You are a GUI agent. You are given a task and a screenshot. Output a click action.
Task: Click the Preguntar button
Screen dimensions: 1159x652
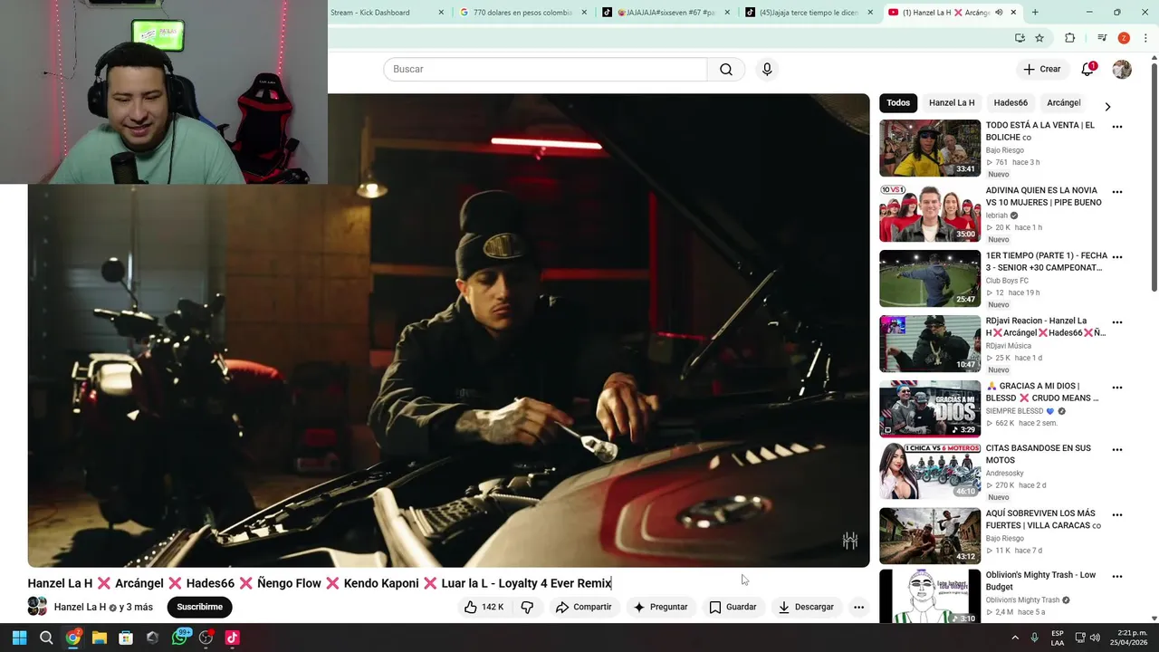pyautogui.click(x=660, y=607)
